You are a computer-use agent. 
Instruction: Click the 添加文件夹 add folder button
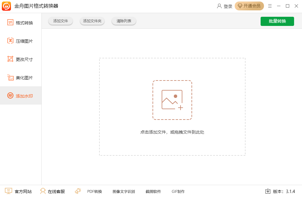[92, 21]
